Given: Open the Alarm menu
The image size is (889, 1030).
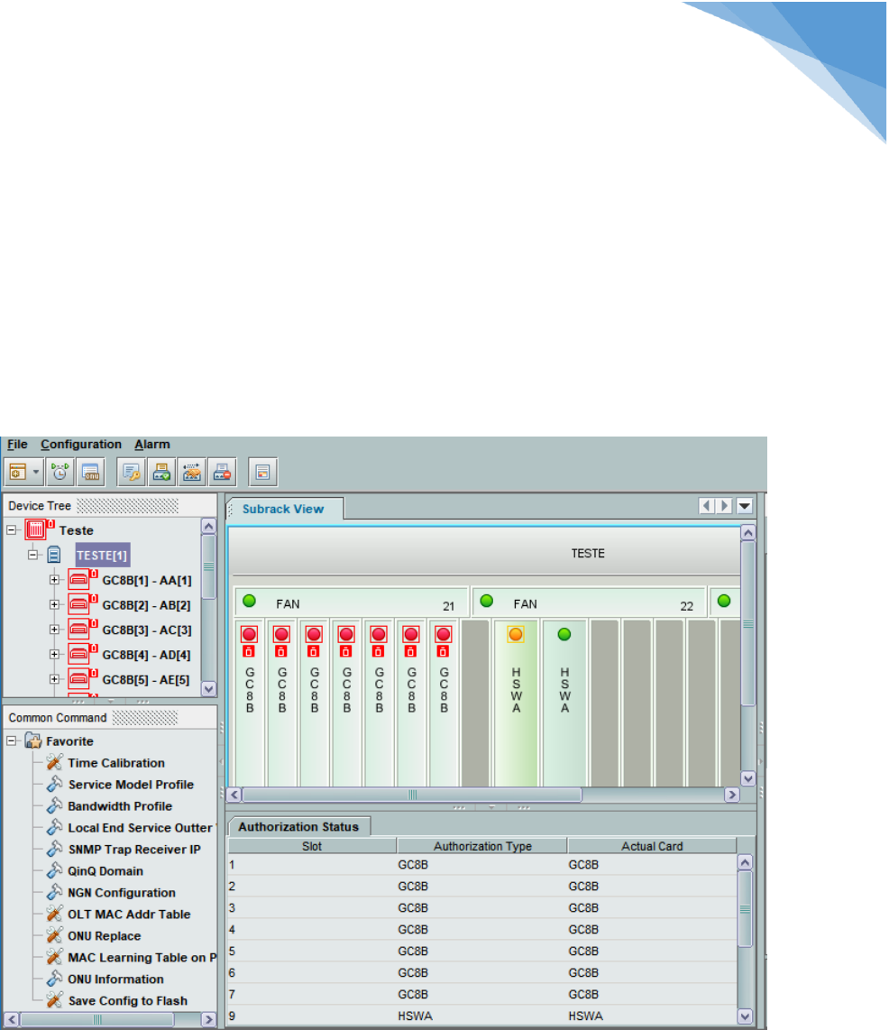Looking at the screenshot, I should [x=152, y=445].
